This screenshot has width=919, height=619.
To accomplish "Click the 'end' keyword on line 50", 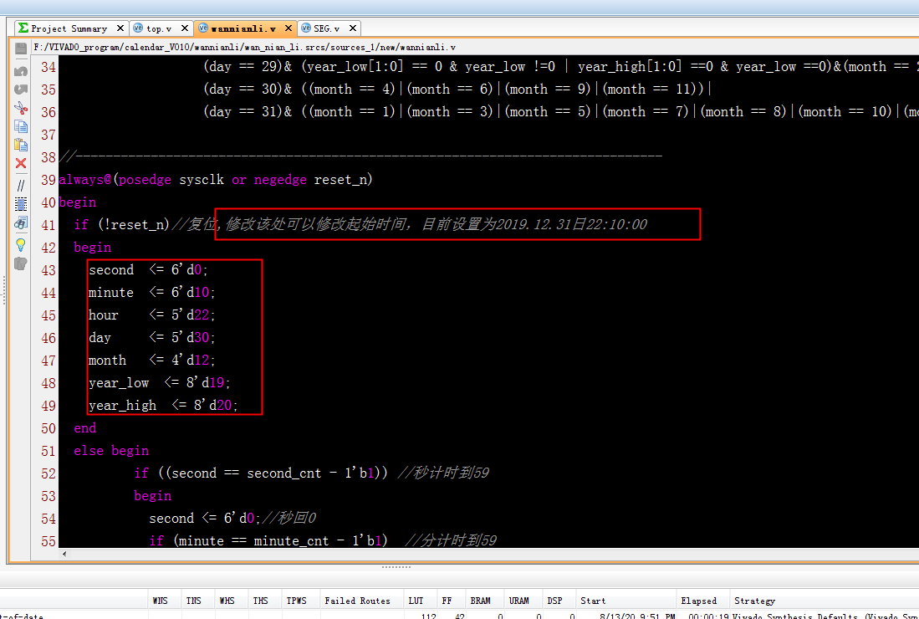I will [x=85, y=428].
